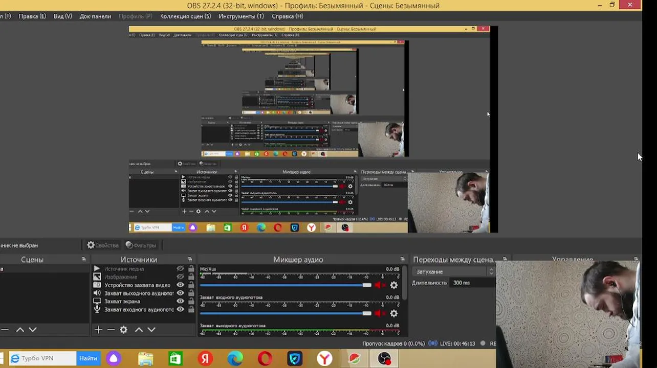Hide the Захват экрана source
Screen dimensions: 657x368
point(180,302)
